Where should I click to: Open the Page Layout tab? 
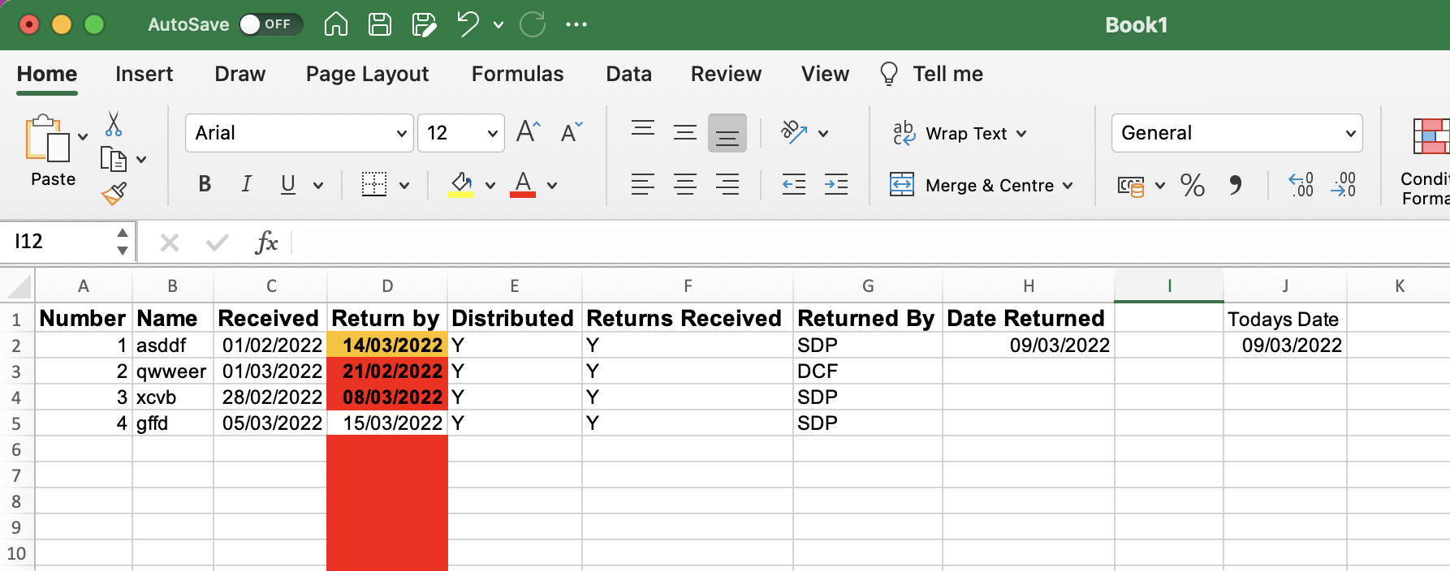point(367,74)
